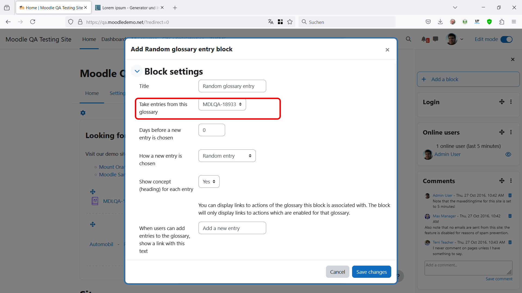Open Max Manager profile link
The width and height of the screenshot is (522, 293).
click(x=444, y=216)
